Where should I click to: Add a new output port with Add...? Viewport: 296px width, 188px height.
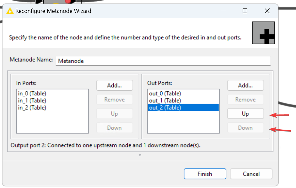pyautogui.click(x=245, y=85)
